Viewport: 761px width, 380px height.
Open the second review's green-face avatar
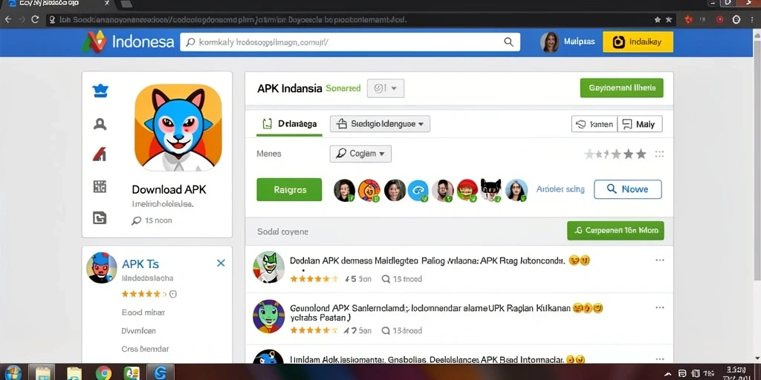[269, 316]
